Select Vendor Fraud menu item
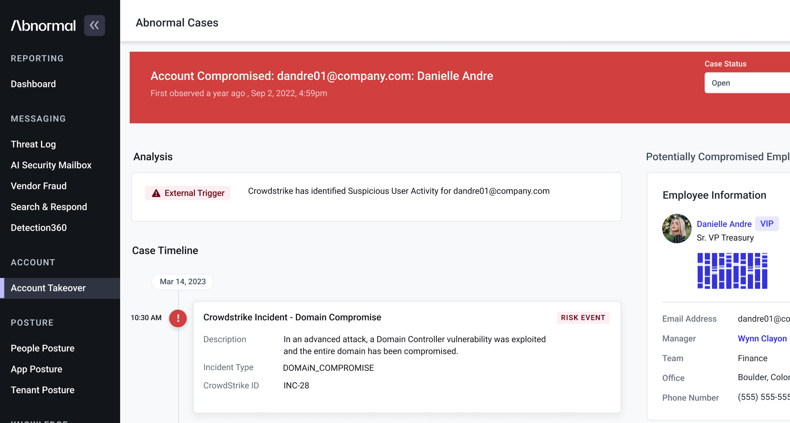Screen dimensions: 790x423 point(39,186)
